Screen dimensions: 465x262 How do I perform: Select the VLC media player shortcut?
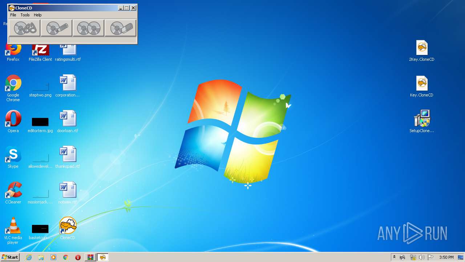coord(13,231)
